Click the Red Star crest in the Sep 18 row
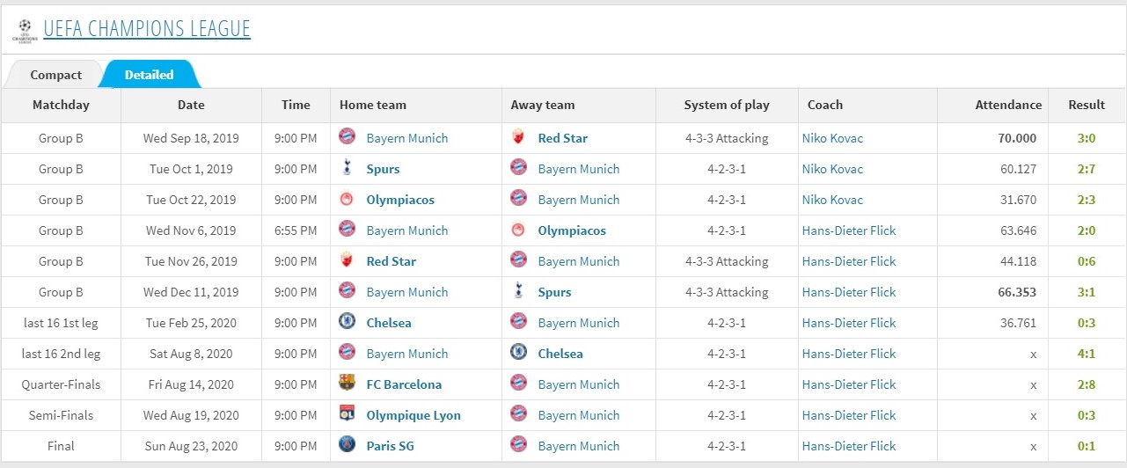This screenshot has height=468, width=1127. coord(519,136)
